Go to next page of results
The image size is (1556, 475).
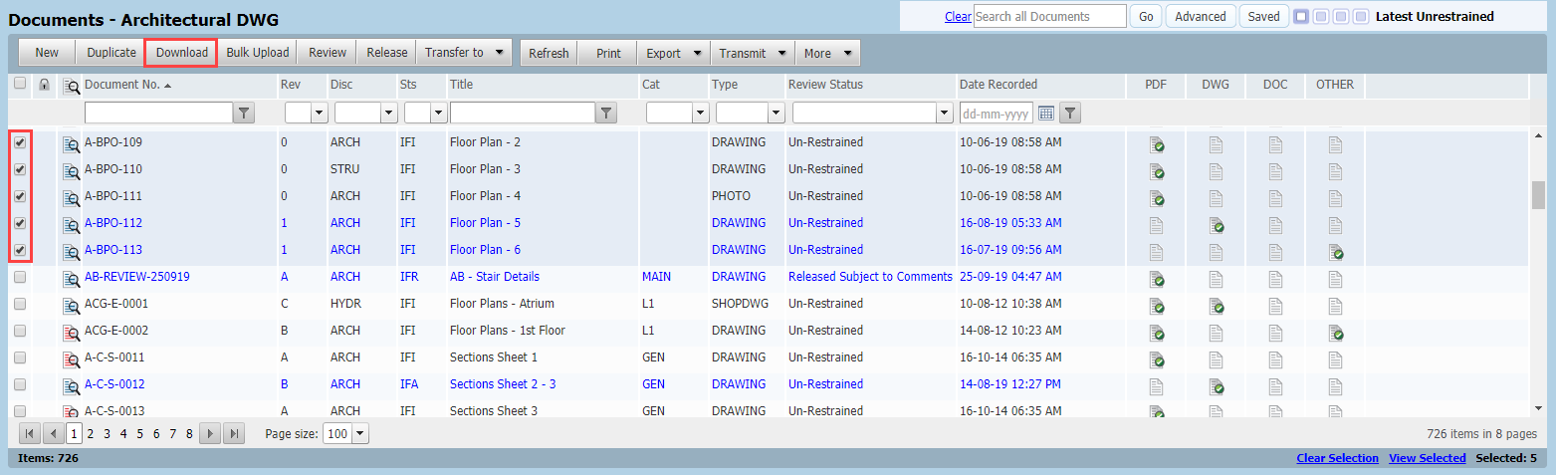click(x=209, y=433)
